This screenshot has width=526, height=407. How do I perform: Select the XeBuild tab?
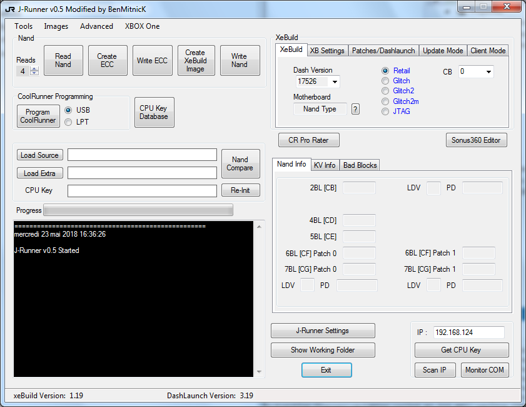coord(291,49)
